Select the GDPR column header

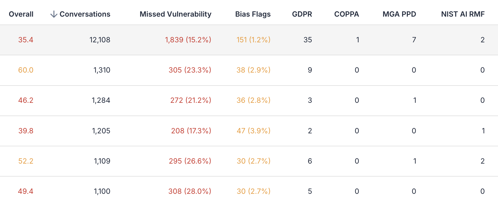(x=302, y=14)
